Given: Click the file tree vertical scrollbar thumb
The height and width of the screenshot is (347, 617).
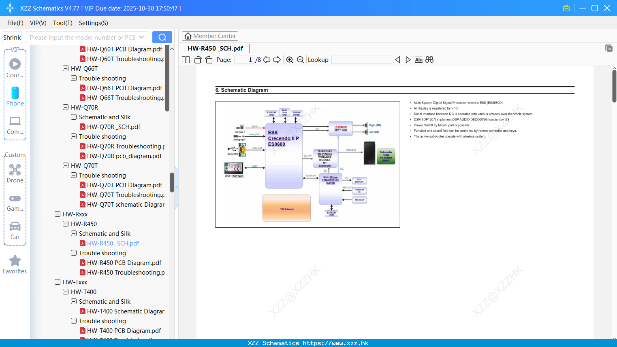Looking at the screenshot, I should [x=172, y=183].
